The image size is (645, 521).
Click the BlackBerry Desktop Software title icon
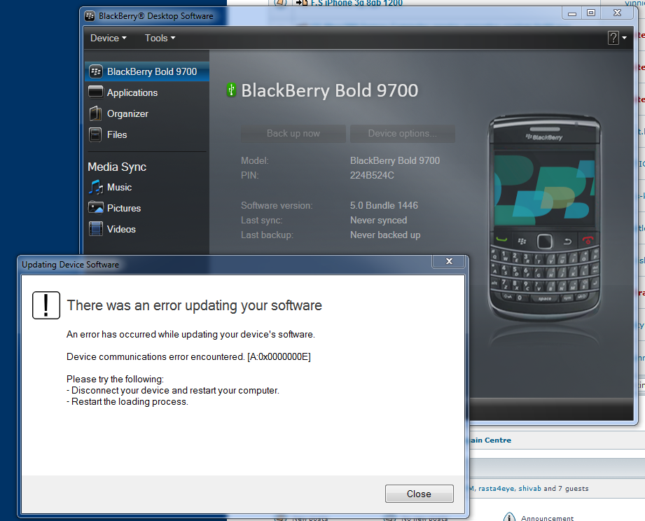[x=90, y=16]
